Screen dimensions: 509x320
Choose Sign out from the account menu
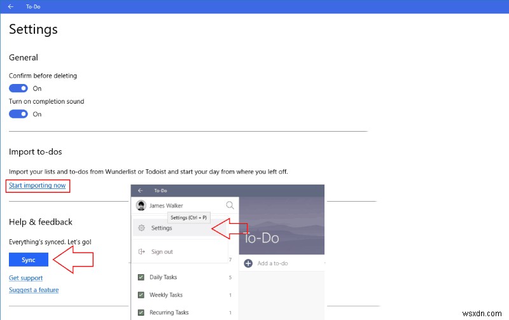[x=180, y=251]
